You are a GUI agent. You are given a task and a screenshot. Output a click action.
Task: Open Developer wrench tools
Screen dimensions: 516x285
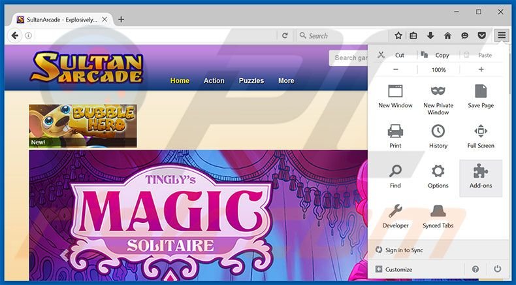coord(395,216)
